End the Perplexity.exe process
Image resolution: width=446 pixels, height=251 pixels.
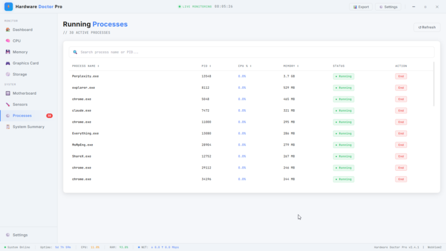401,76
